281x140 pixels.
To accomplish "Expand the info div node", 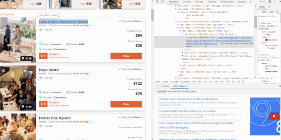I will [x=180, y=65].
